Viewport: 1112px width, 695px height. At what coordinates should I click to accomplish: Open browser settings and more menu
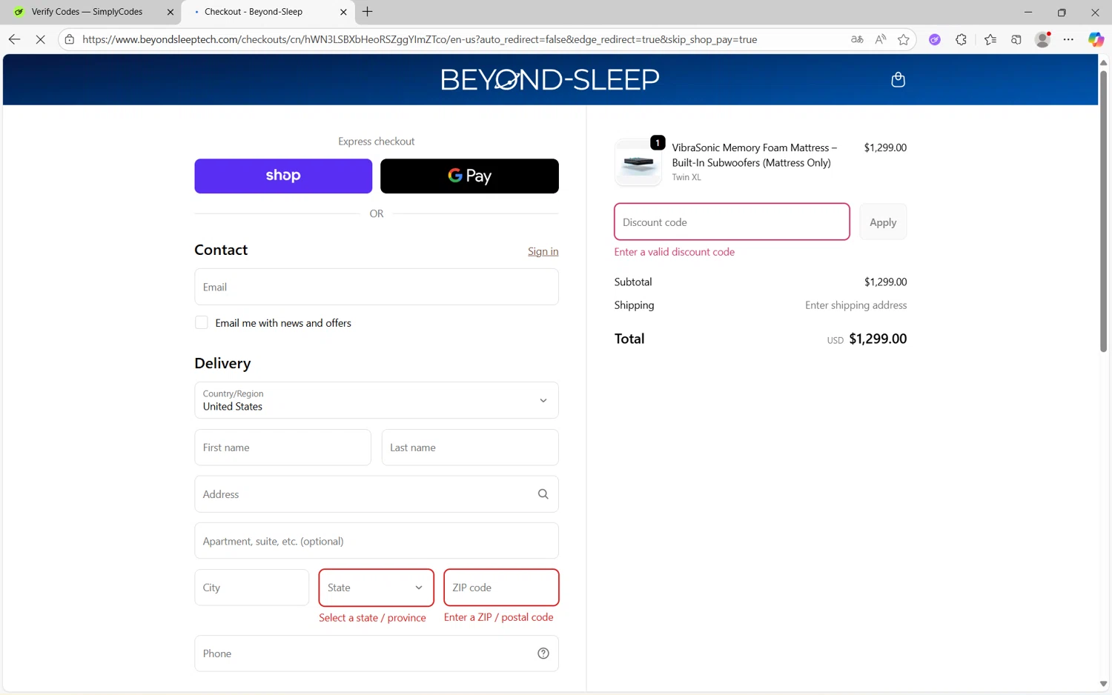[x=1068, y=39]
